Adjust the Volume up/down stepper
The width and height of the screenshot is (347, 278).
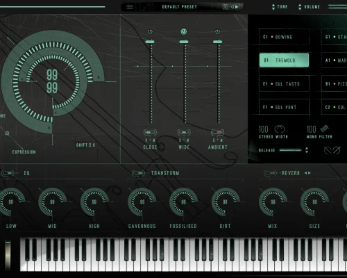pos(300,7)
